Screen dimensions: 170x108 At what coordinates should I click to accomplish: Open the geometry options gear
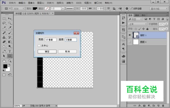[x=127, y=9]
